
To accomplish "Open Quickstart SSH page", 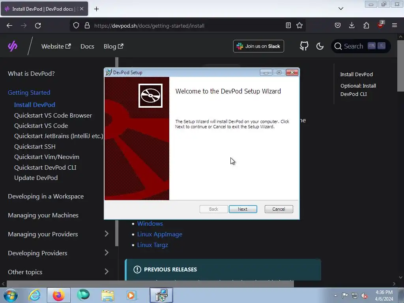I will click(x=35, y=147).
